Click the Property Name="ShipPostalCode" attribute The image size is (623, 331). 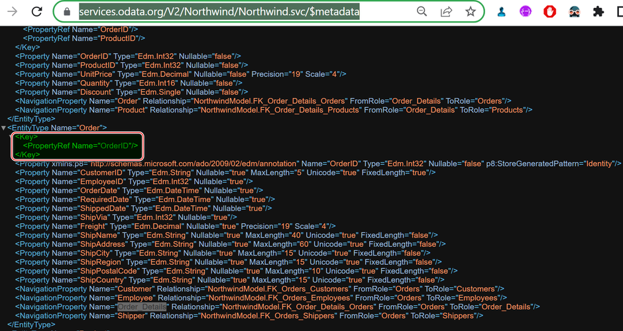95,271
